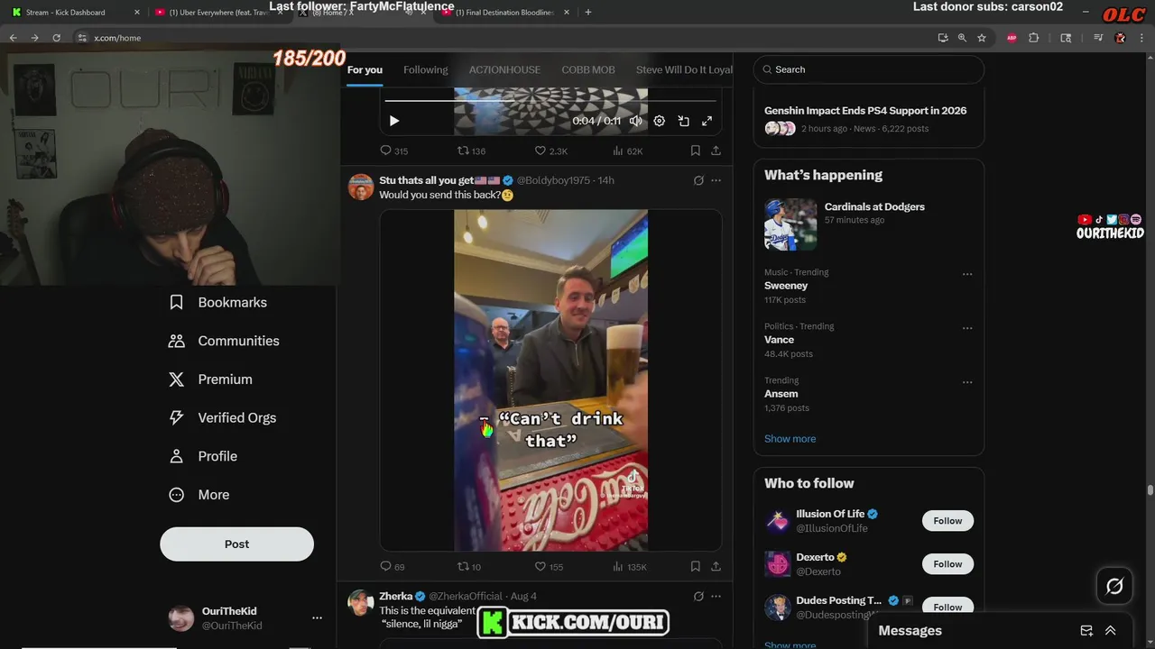The height and width of the screenshot is (649, 1155).
Task: Open the Vance trending topic
Action: [779, 340]
